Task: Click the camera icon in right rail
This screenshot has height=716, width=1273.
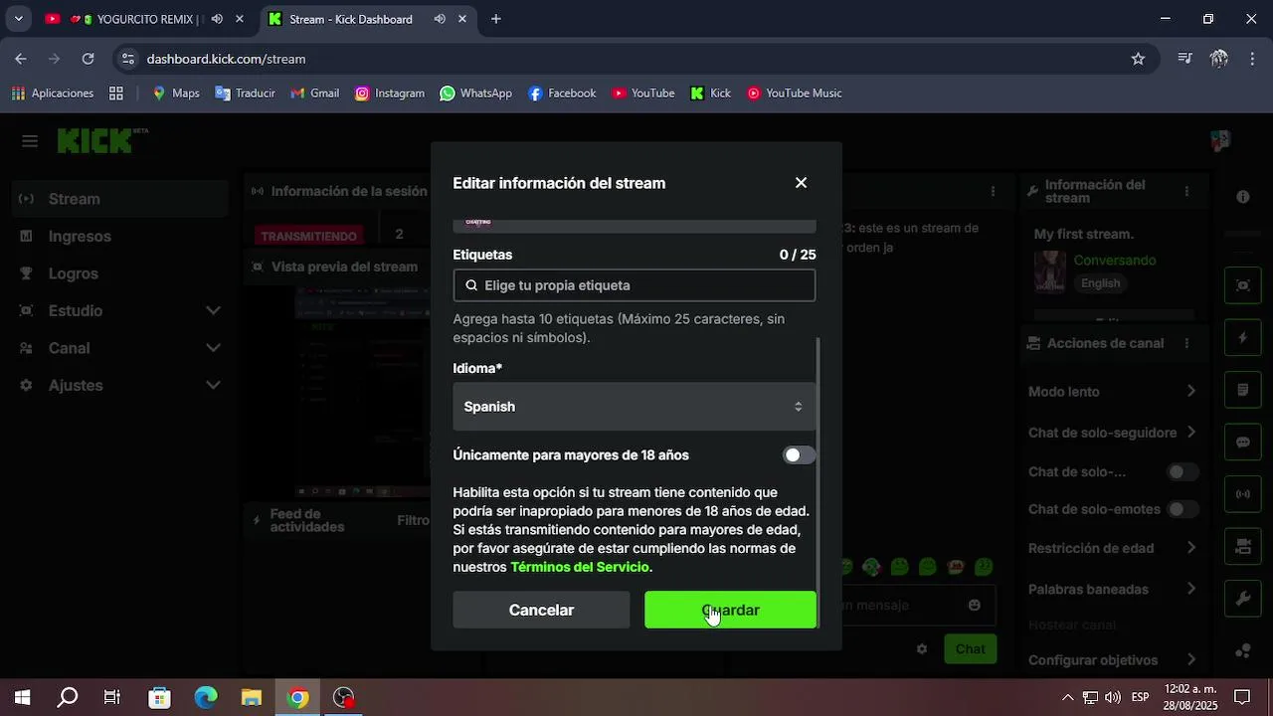Action: 1242,546
